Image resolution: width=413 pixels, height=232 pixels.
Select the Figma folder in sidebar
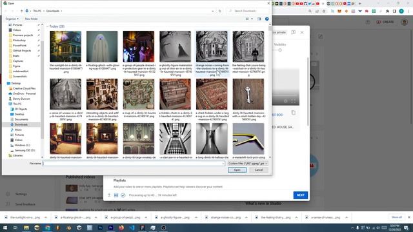[16, 66]
